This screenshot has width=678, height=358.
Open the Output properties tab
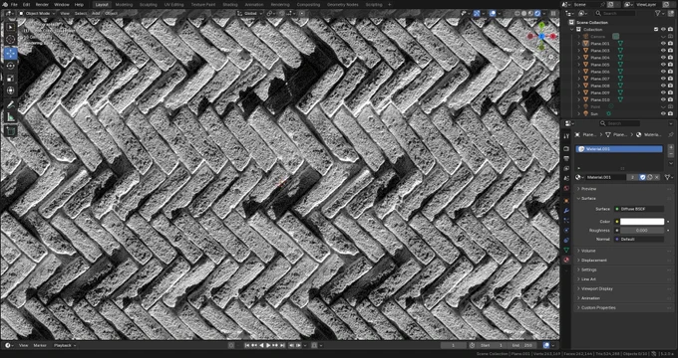pos(566,159)
